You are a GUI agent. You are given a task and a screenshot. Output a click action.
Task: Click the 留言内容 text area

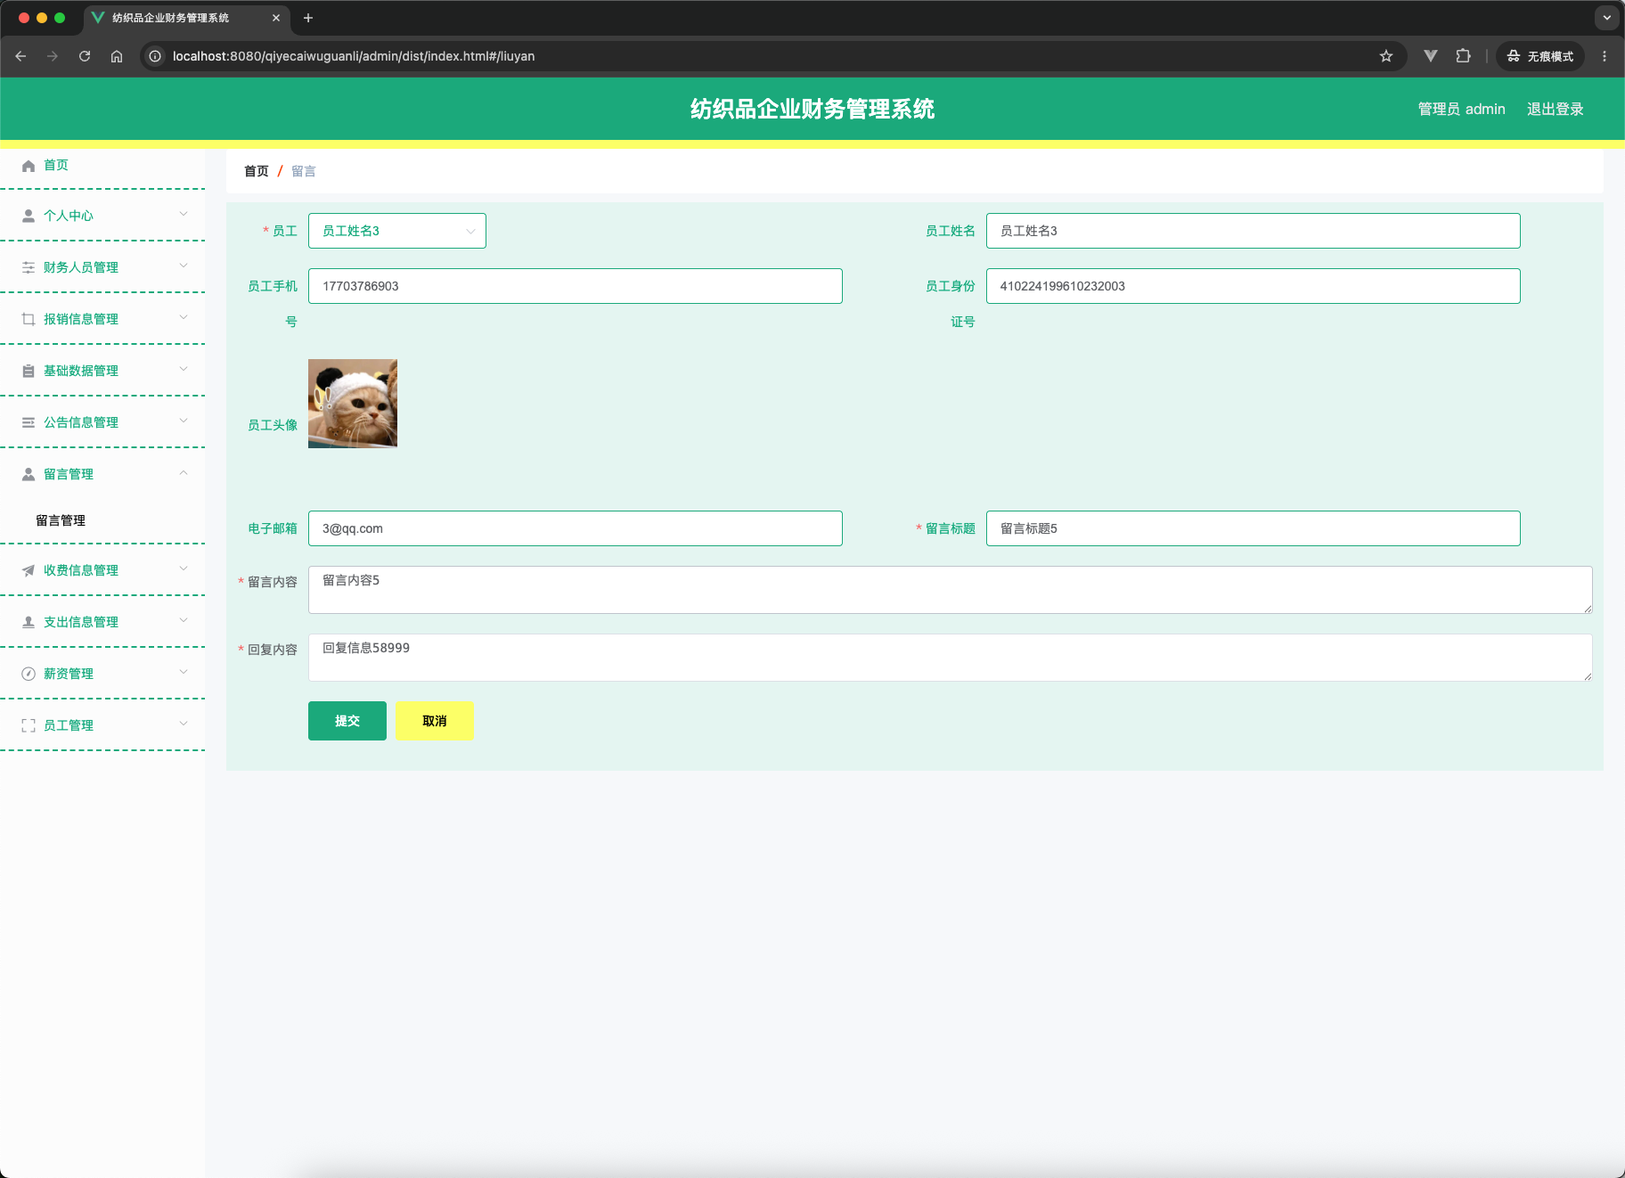pos(951,590)
